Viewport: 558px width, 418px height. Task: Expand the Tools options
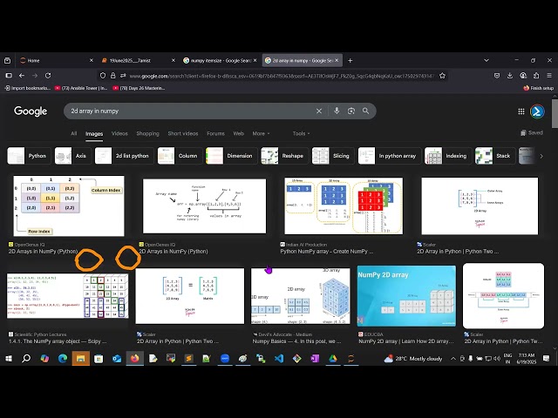point(300,133)
